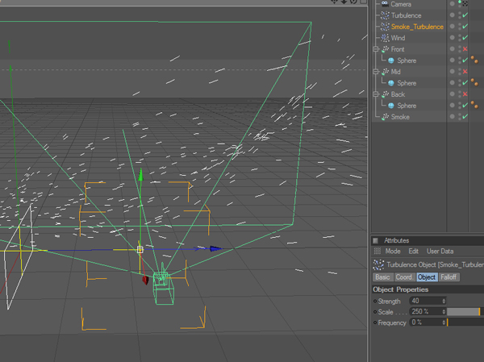Viewport: 484px width, 362px height.
Task: Click the Wind particle modifier icon
Action: coord(385,38)
